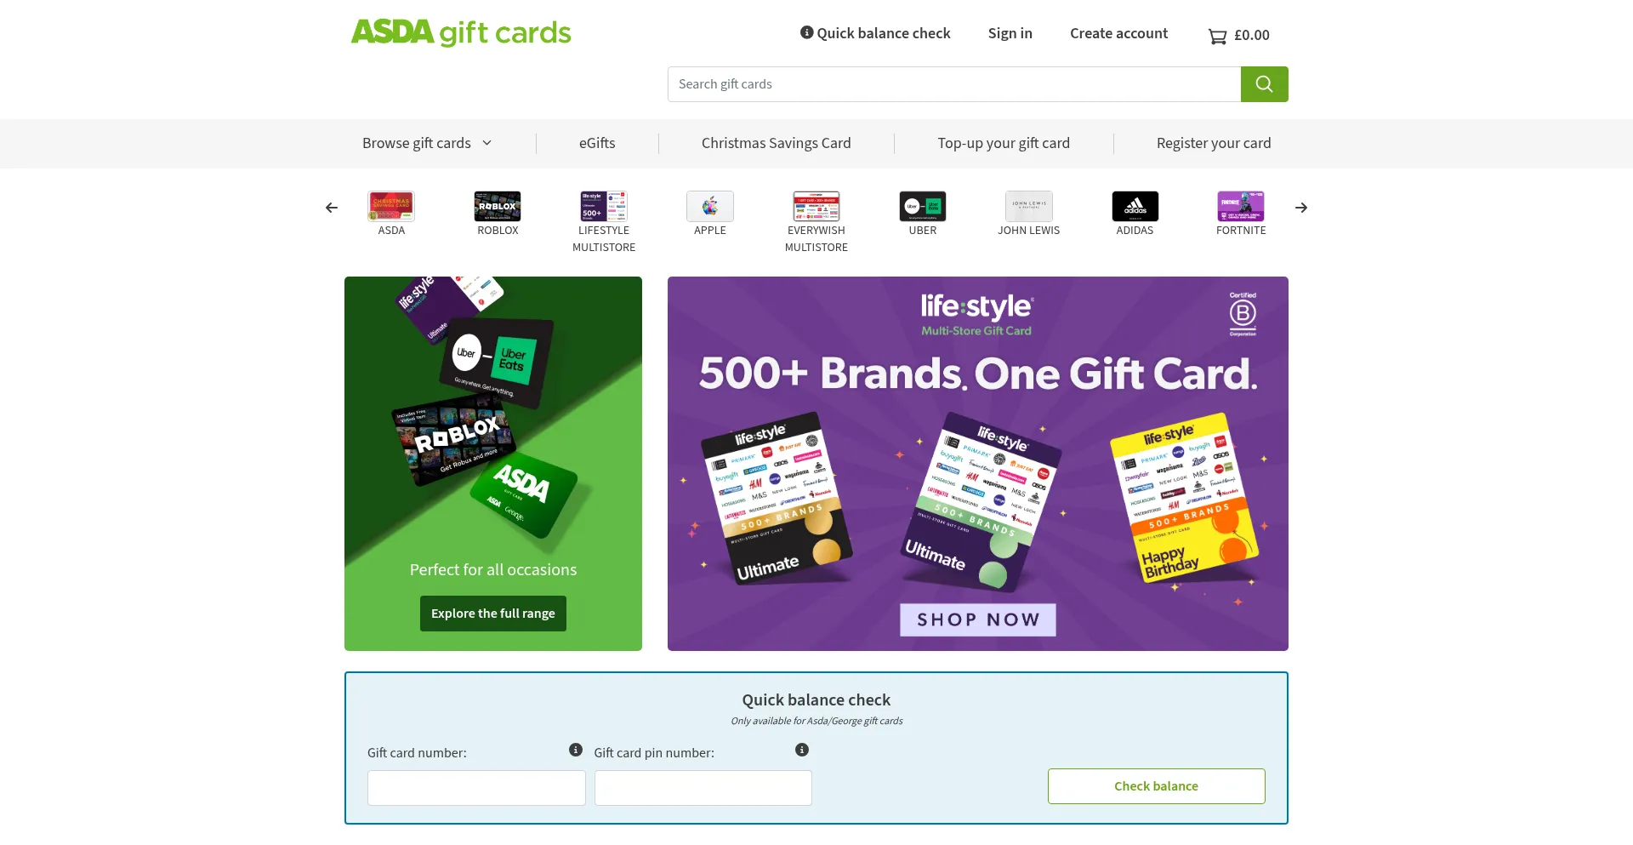
Task: Click info icon beside gift card number
Action: (x=576, y=750)
